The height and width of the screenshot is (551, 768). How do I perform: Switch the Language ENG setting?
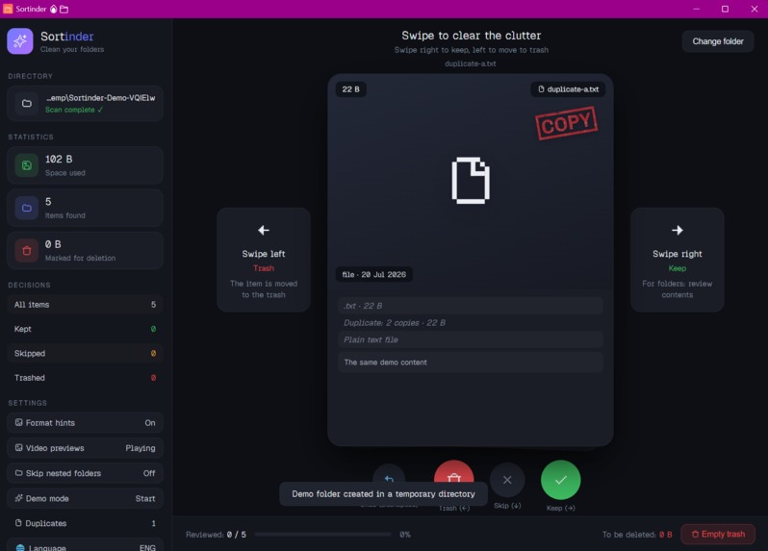point(86,546)
